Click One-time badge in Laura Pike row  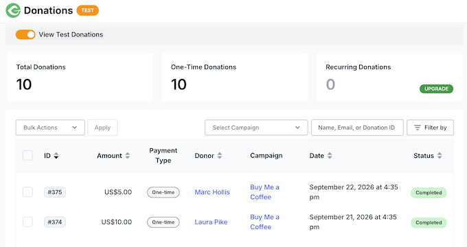[x=163, y=222]
